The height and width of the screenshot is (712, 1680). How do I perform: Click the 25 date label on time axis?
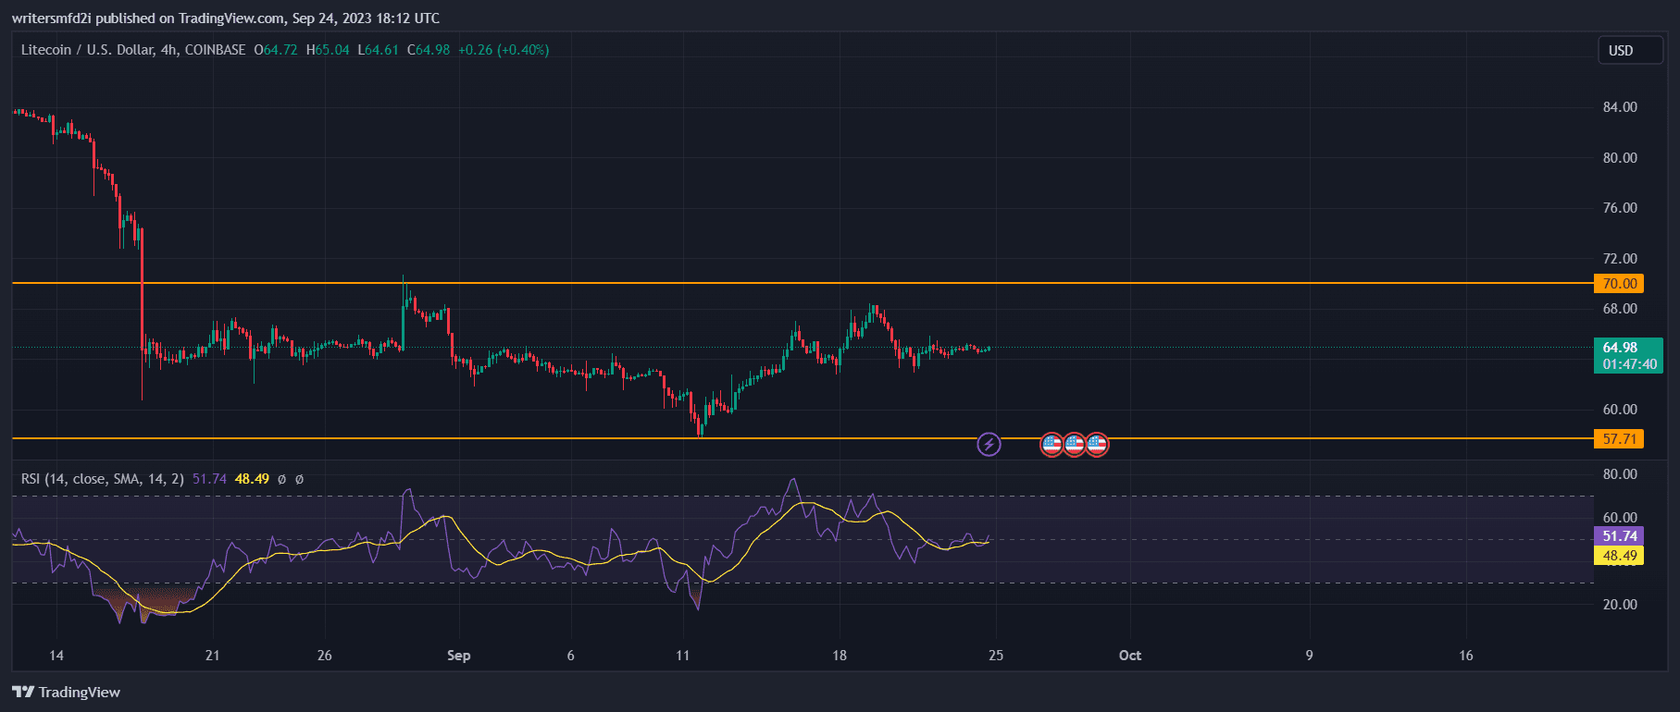coord(995,656)
